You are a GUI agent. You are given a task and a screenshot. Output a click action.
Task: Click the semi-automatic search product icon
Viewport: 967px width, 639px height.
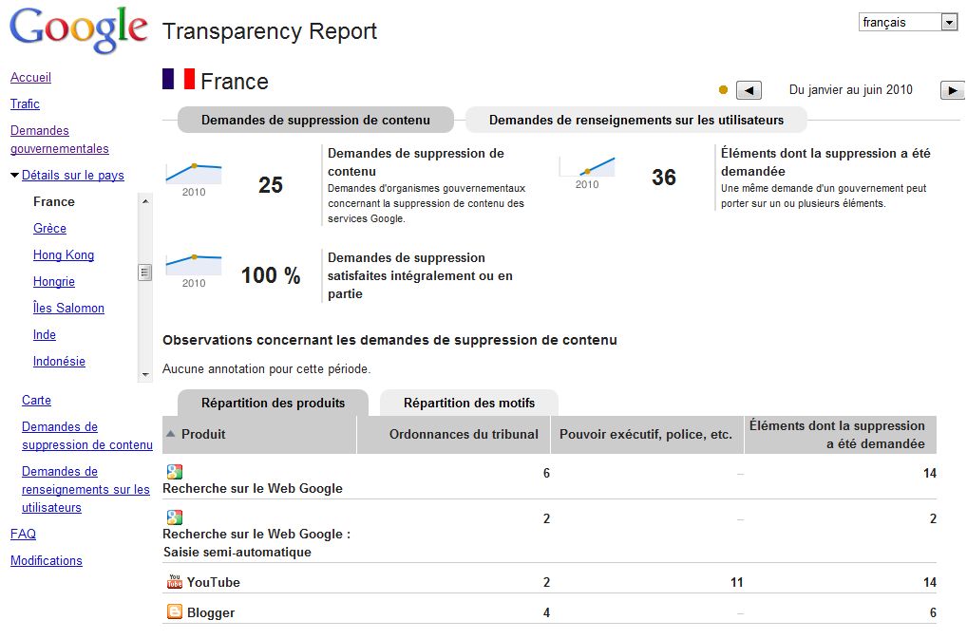[175, 517]
